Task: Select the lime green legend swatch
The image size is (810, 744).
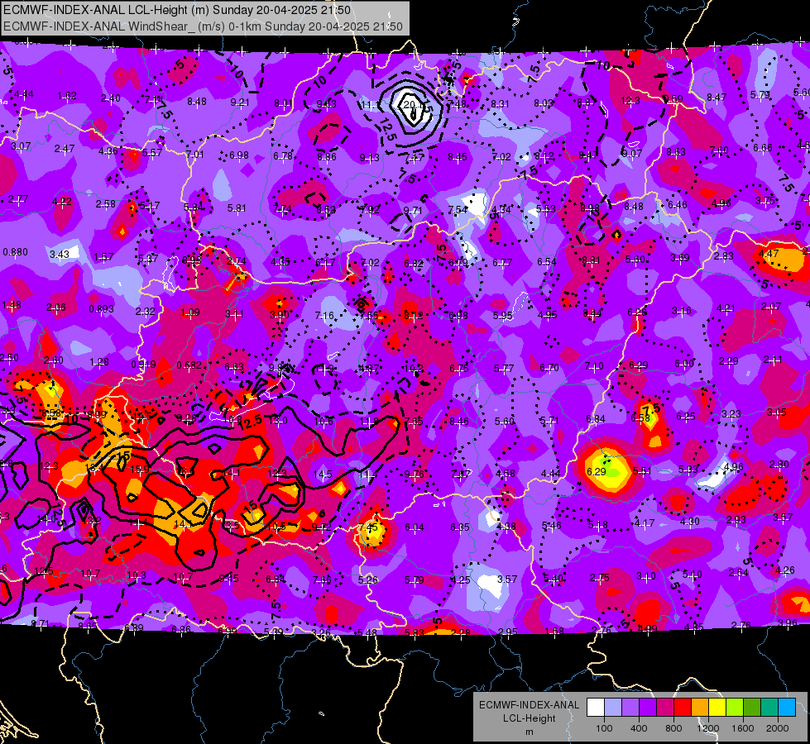Action: [735, 708]
